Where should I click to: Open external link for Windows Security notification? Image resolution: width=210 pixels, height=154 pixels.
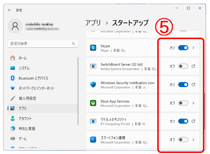[x=193, y=85]
